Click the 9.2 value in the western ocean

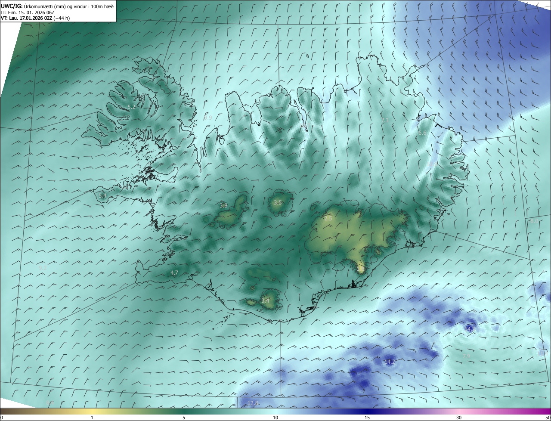(x=43, y=268)
